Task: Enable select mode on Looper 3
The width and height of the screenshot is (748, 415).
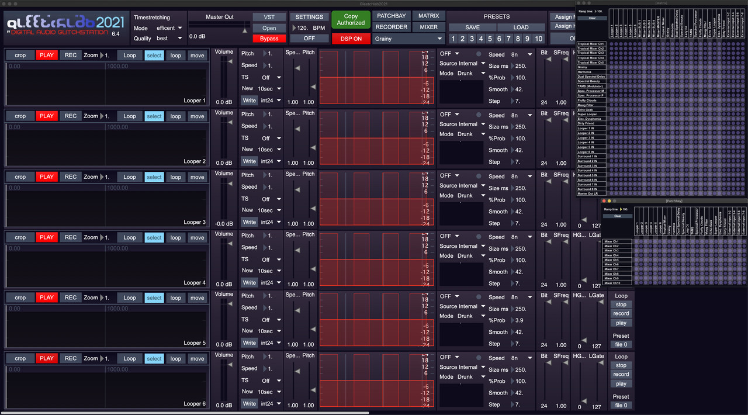Action: click(x=154, y=177)
